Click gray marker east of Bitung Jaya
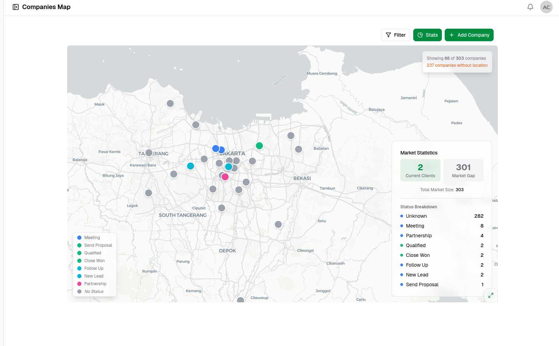This screenshot has width=559, height=346. tap(174, 174)
